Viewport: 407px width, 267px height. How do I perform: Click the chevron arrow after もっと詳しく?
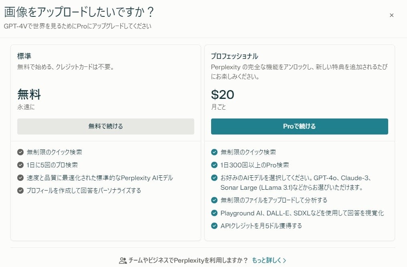tap(285, 260)
